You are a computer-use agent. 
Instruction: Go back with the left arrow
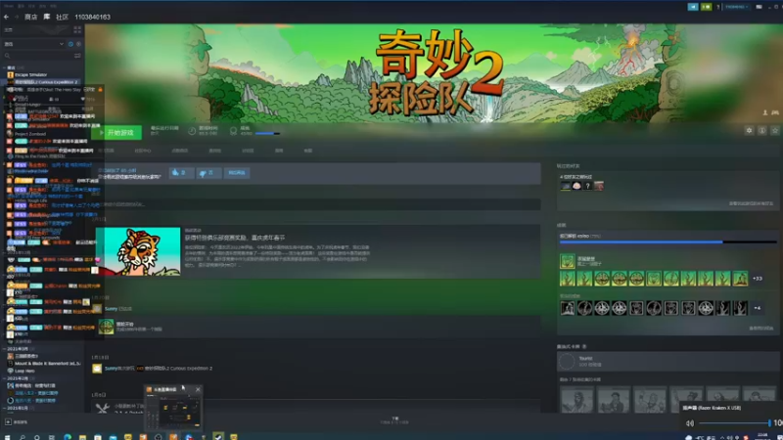click(x=7, y=17)
